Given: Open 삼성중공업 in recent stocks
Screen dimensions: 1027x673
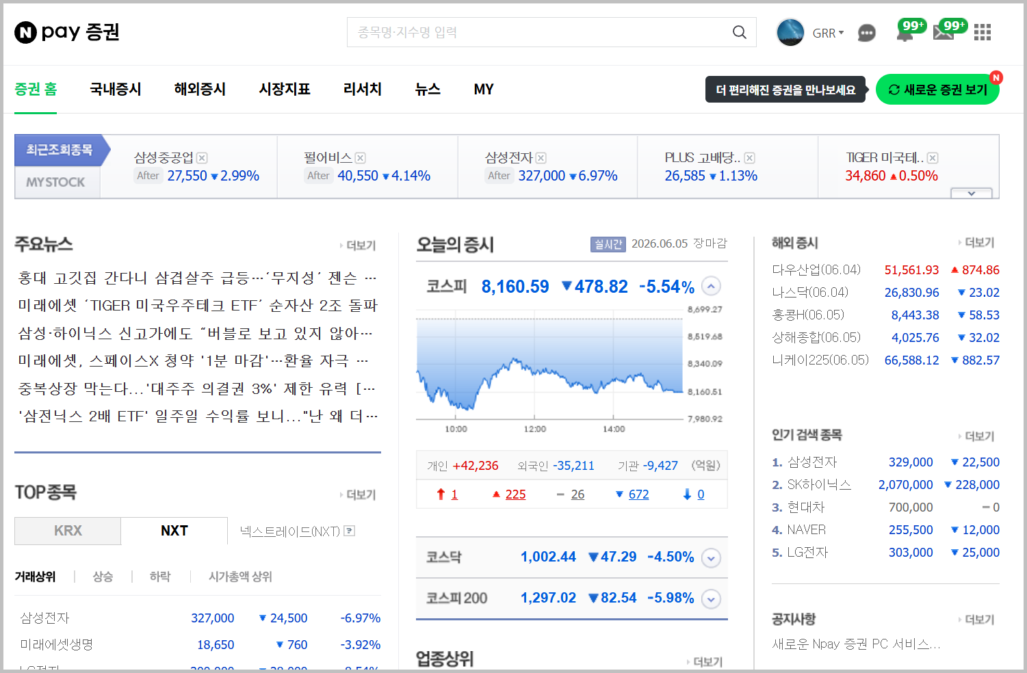Looking at the screenshot, I should (x=164, y=158).
